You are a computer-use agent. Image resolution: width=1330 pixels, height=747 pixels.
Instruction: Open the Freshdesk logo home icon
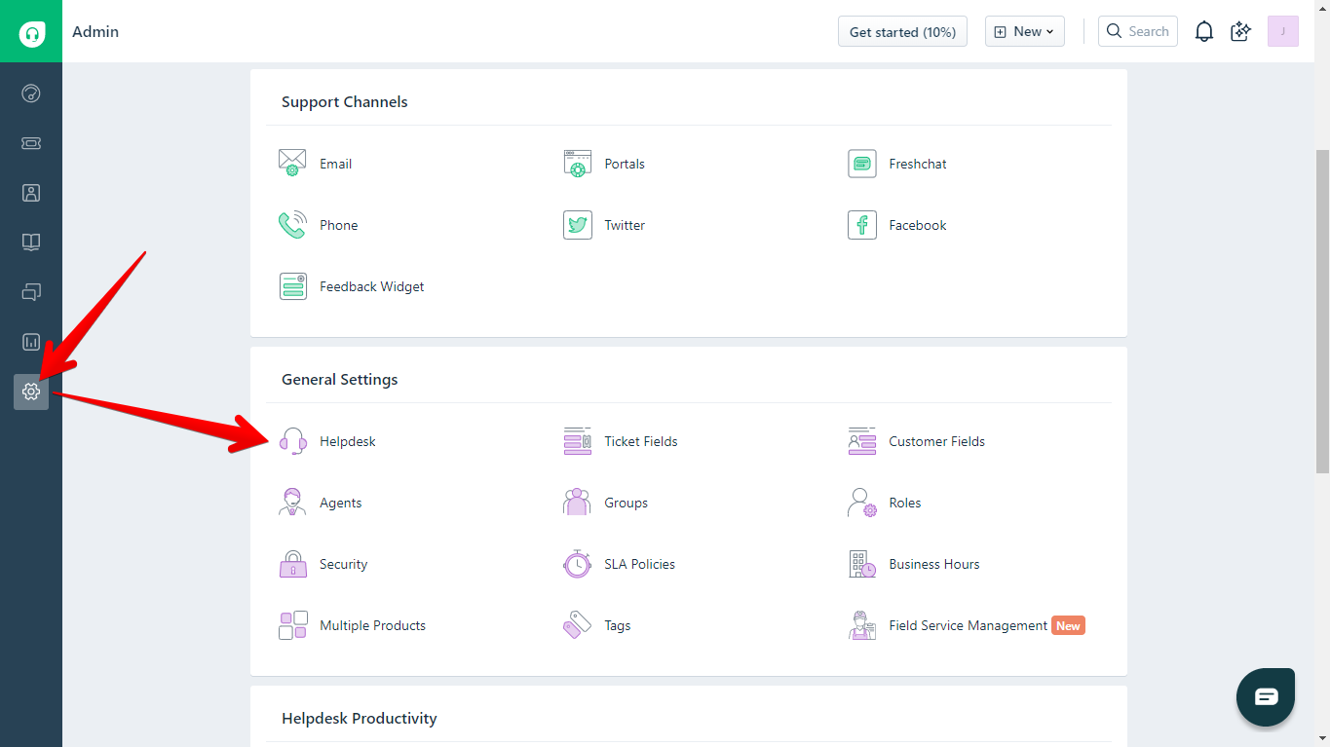(32, 32)
